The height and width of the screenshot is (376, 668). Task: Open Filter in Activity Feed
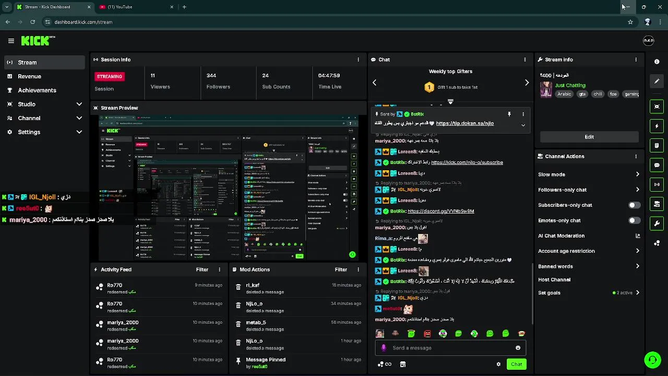202,269
